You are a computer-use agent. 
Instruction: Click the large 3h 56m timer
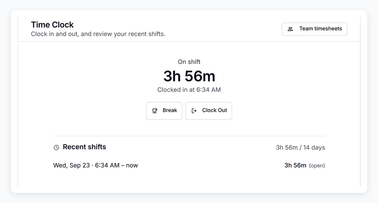point(189,76)
